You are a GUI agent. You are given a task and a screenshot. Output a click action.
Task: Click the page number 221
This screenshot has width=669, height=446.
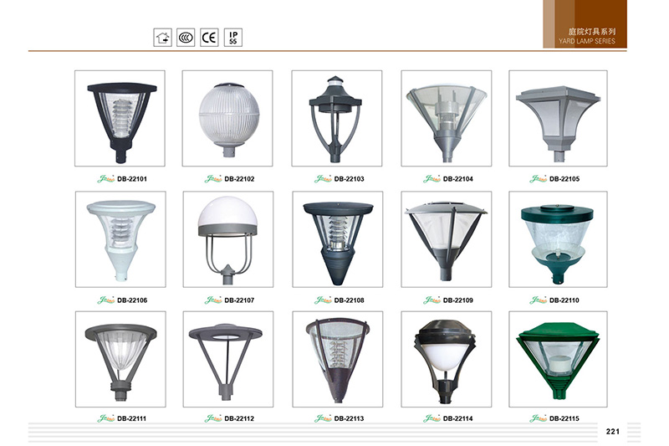pyautogui.click(x=613, y=432)
